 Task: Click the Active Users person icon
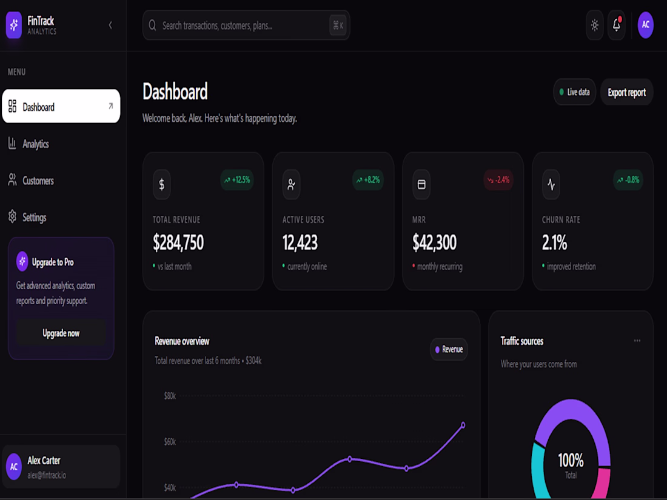[x=292, y=184]
